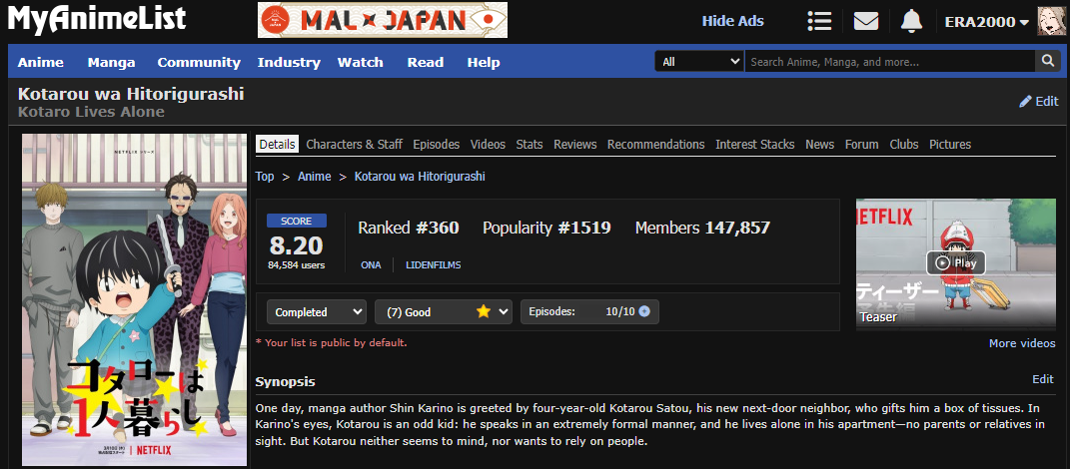Viewport: 1070px width, 469px height.
Task: Click in the search input field
Action: coord(890,61)
